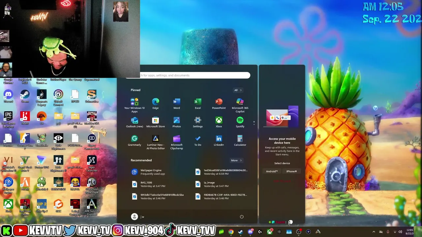
Task: Open recommended file starting 1ed36ca
Action: point(221,172)
